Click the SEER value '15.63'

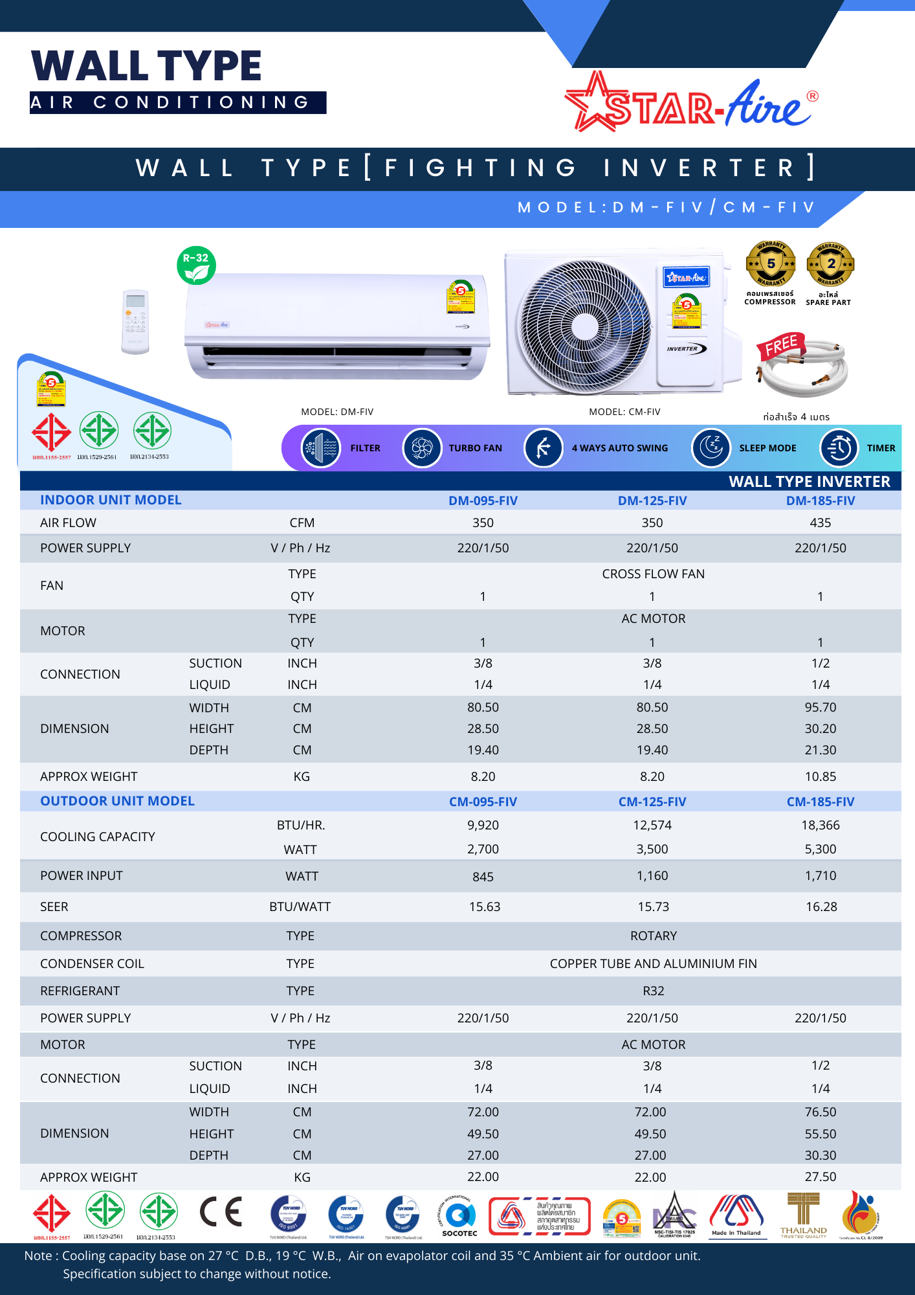click(485, 906)
